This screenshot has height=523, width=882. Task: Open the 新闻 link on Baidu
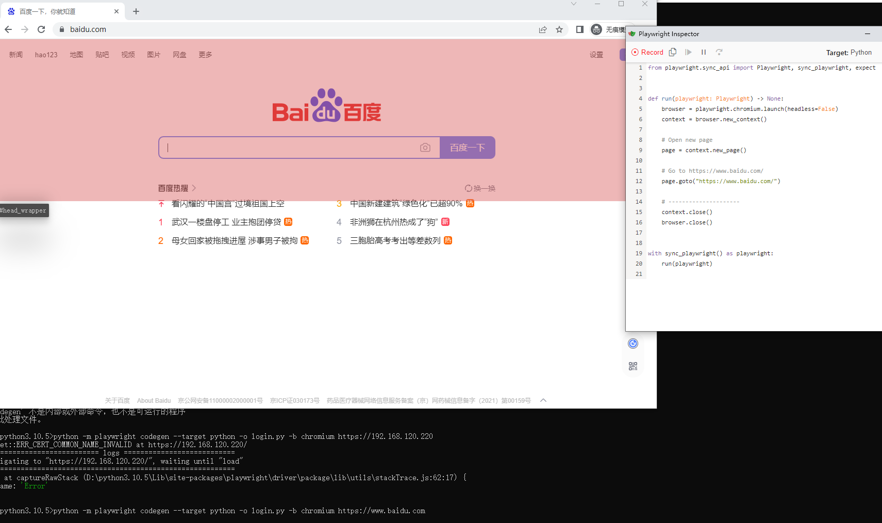click(16, 55)
